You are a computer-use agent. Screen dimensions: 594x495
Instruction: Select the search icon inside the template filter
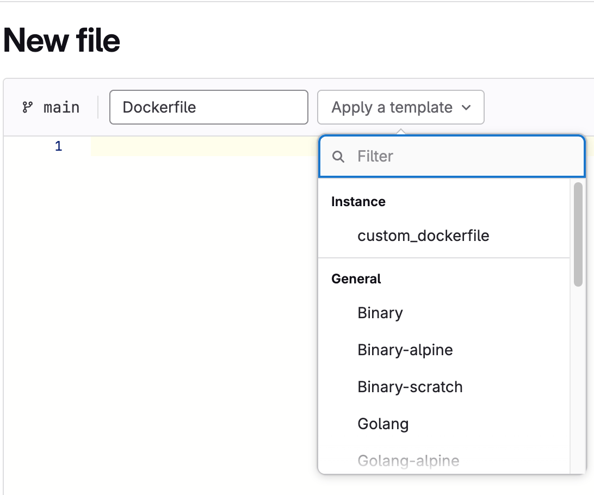(338, 156)
